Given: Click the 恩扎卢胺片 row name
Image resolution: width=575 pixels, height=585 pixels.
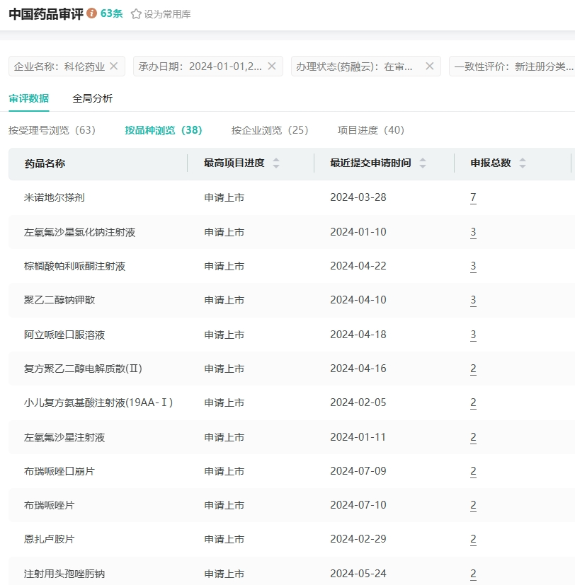Looking at the screenshot, I should click(x=49, y=540).
